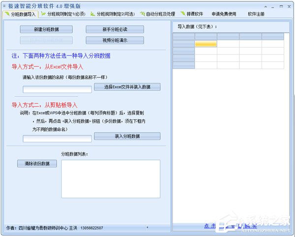Open 新手分班必读 guide
Viewport: 295px width, 237px height.
pos(115,29)
